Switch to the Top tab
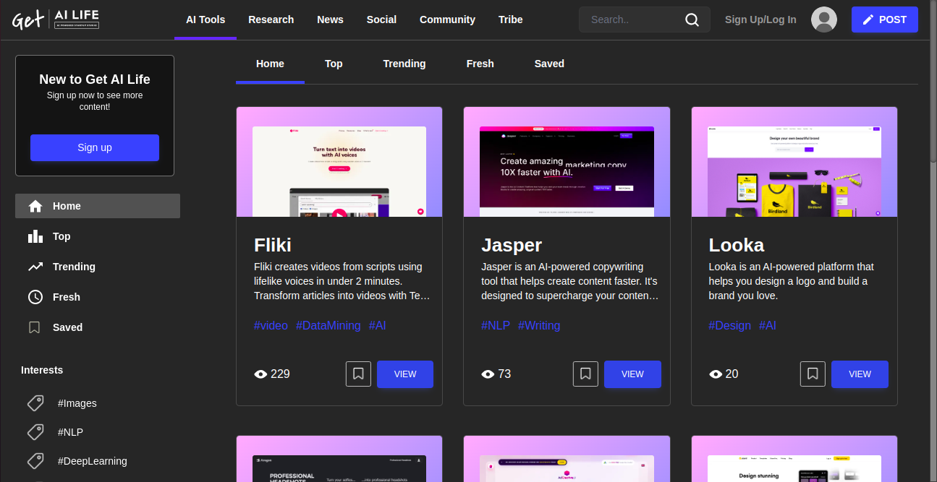 pos(334,64)
